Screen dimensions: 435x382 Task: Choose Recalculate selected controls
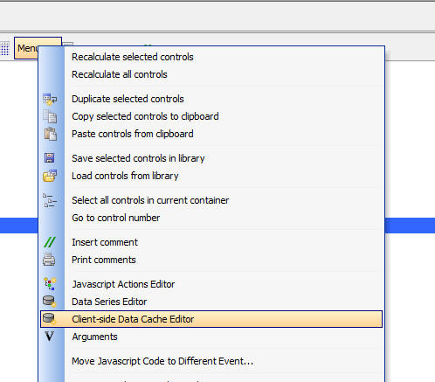tap(133, 57)
